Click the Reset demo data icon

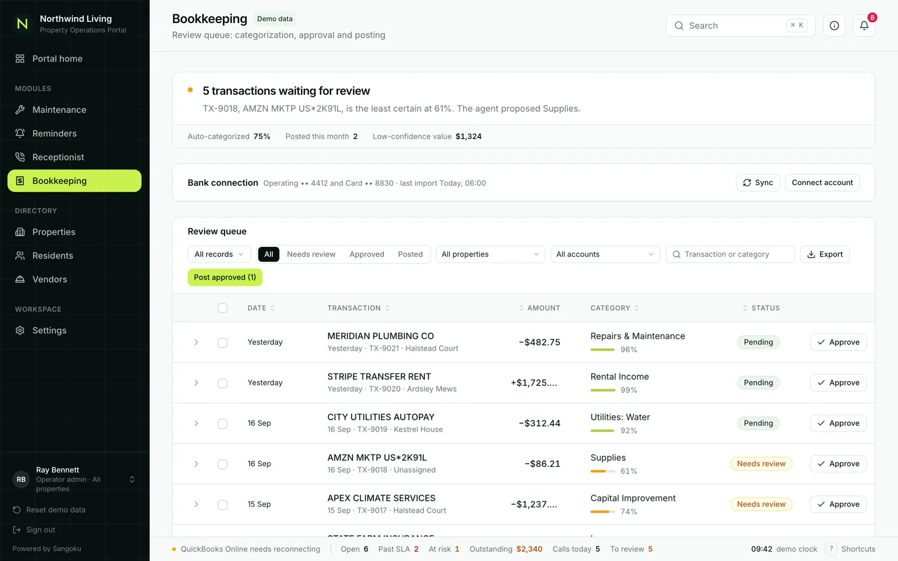(x=17, y=510)
